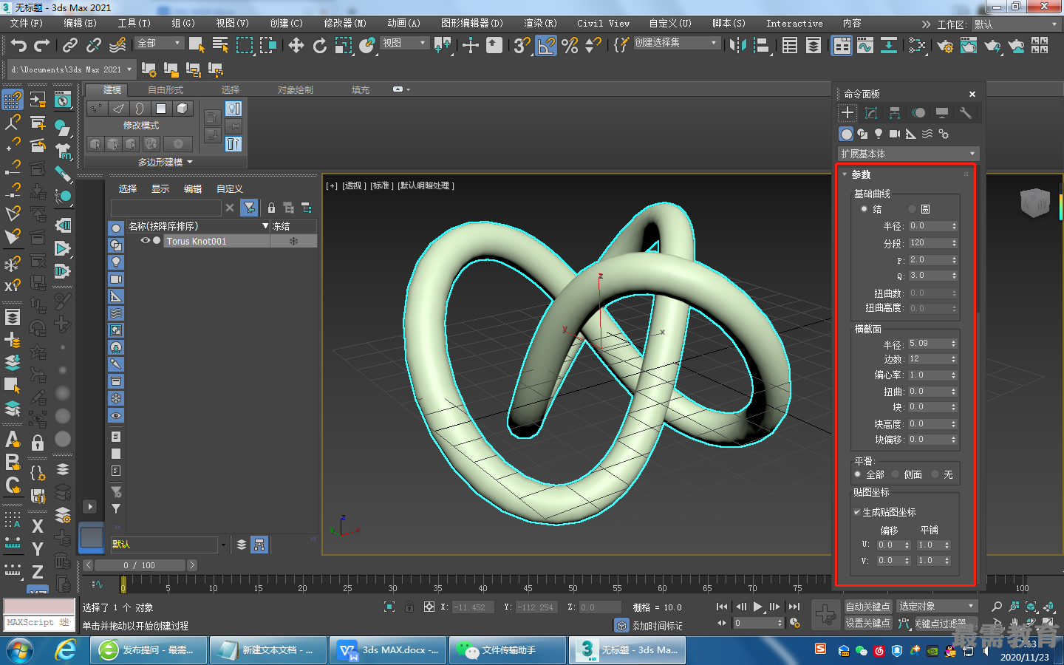Open the 修改器(M) menu
Screen dimensions: 1064x665
[x=345, y=24]
